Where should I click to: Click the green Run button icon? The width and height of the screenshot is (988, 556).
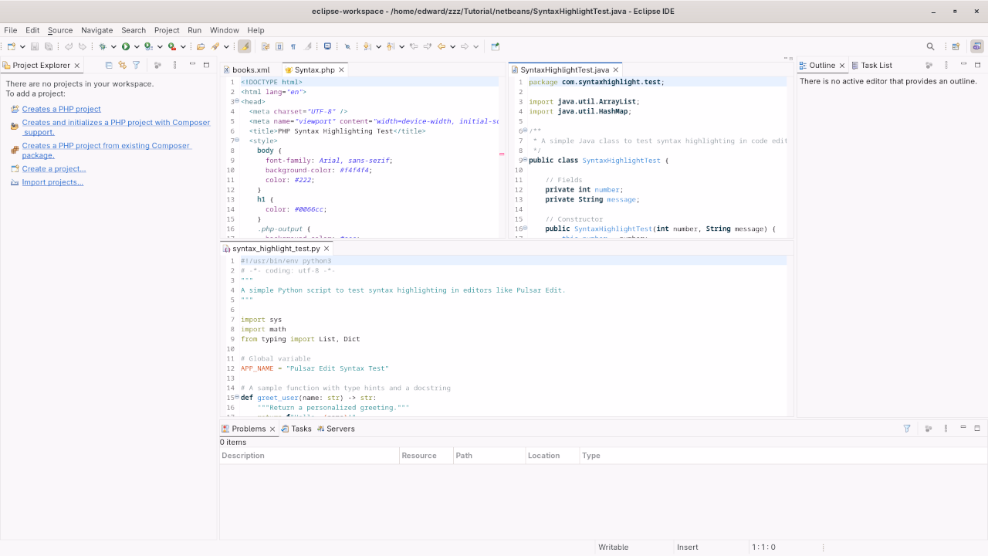(x=126, y=46)
